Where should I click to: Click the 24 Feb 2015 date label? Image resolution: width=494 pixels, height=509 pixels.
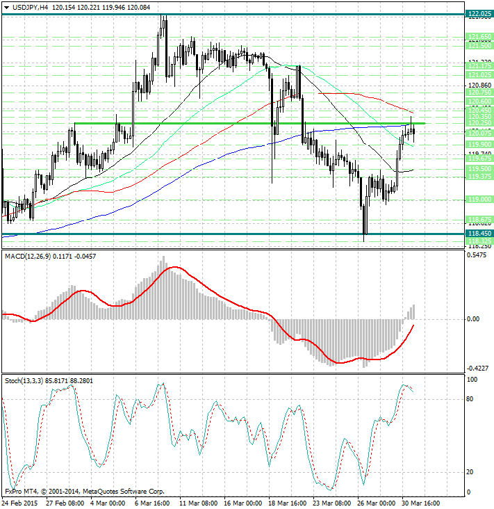(x=20, y=503)
